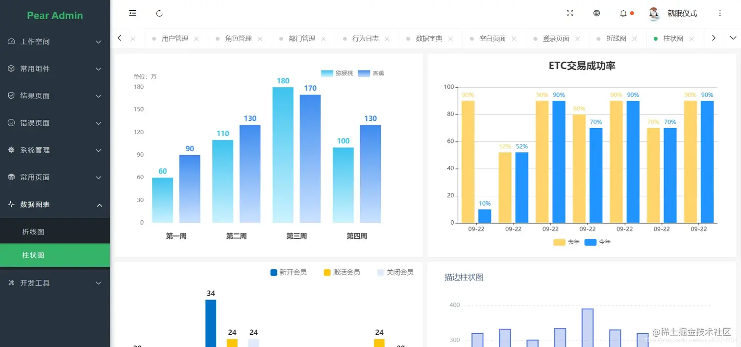Click the ETC交易成功率 chart title

pyautogui.click(x=582, y=66)
